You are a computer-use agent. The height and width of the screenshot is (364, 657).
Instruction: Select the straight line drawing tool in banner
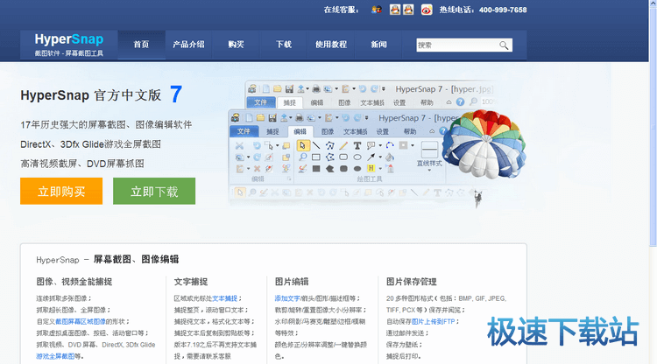(316, 145)
